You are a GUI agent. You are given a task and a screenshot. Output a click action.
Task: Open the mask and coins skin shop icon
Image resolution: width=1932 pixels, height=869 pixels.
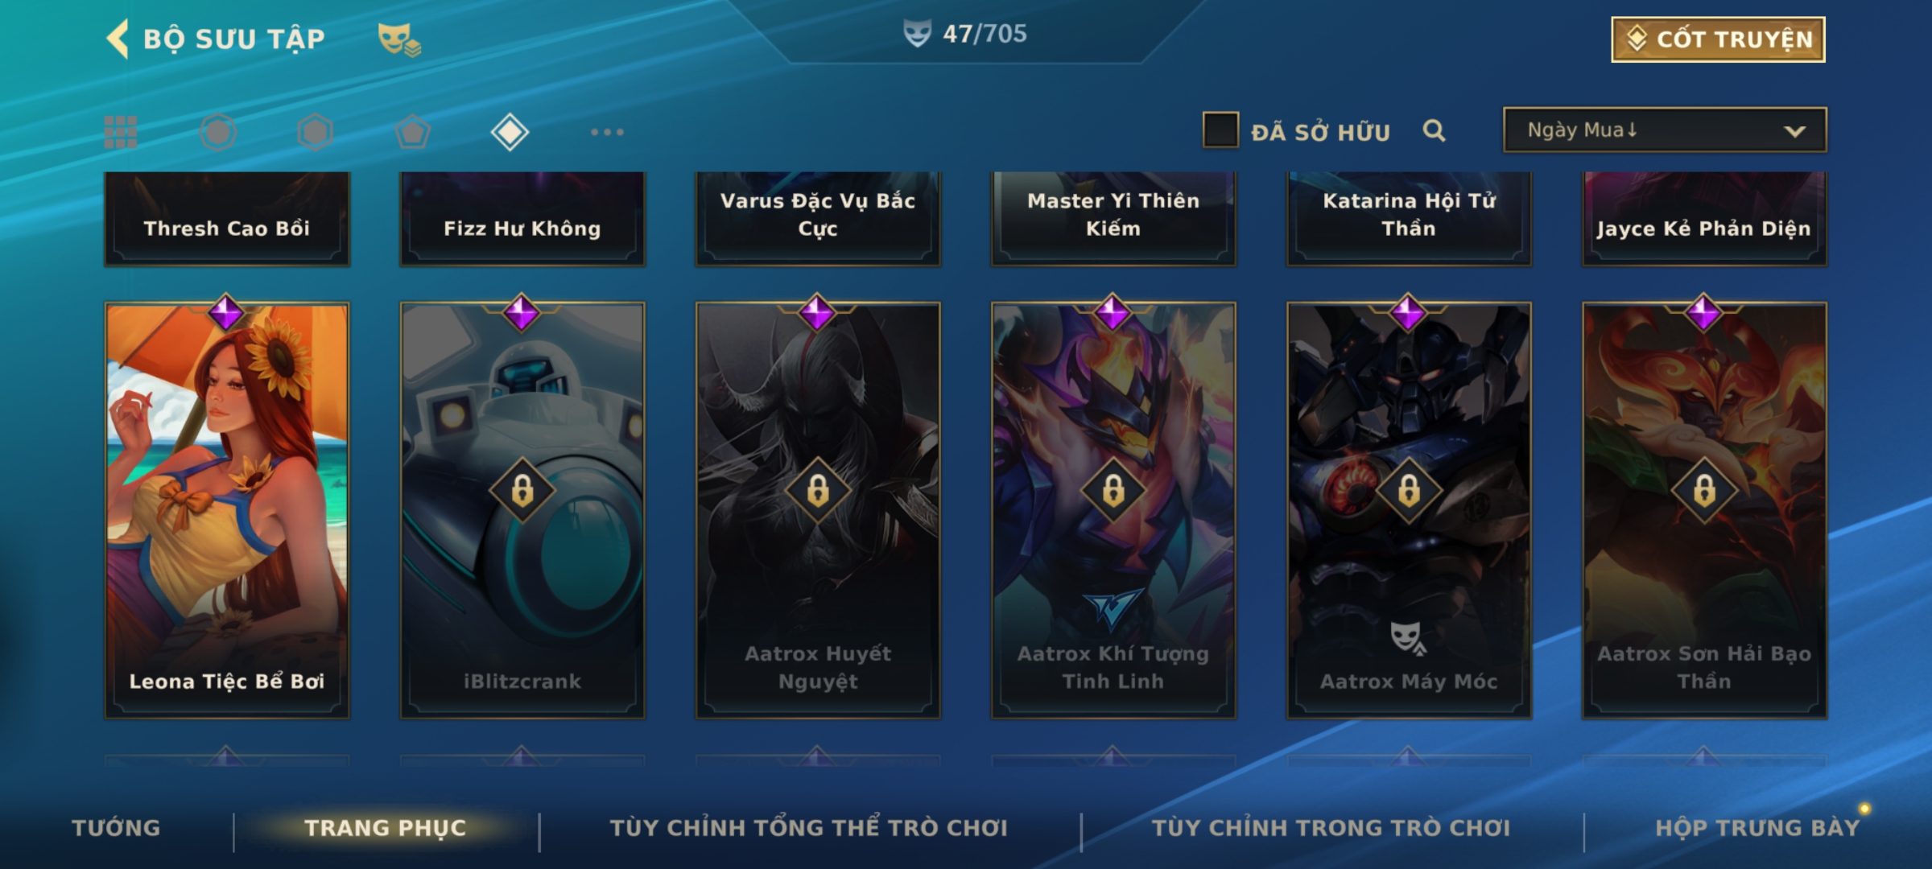click(399, 39)
